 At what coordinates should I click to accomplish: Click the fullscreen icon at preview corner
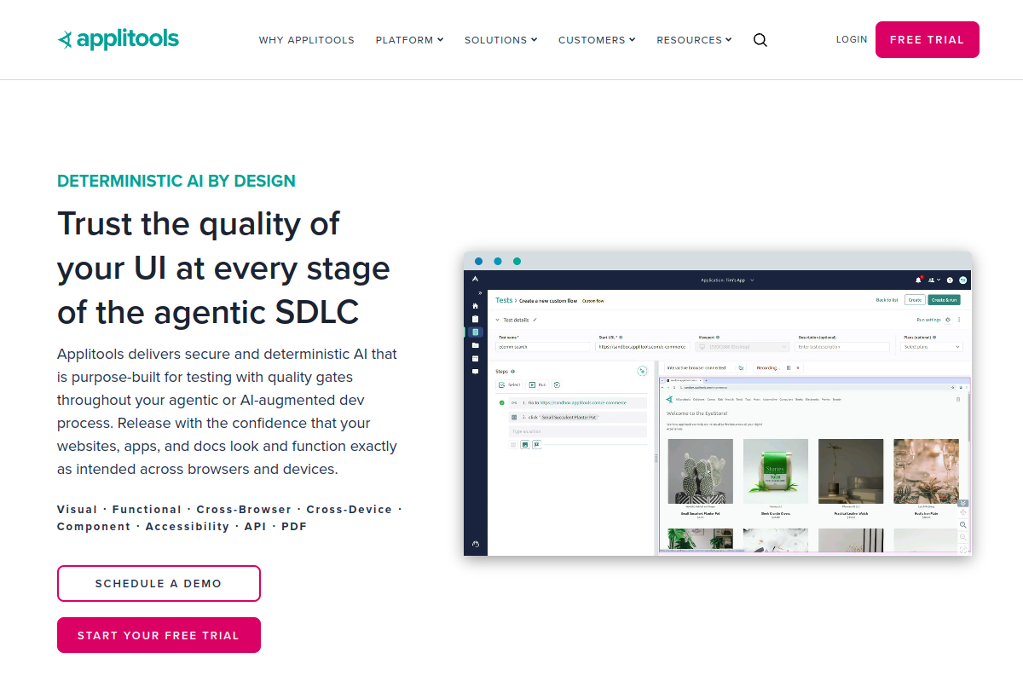point(963,550)
